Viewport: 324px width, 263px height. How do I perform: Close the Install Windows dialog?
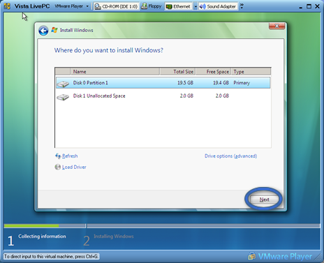[277, 26]
